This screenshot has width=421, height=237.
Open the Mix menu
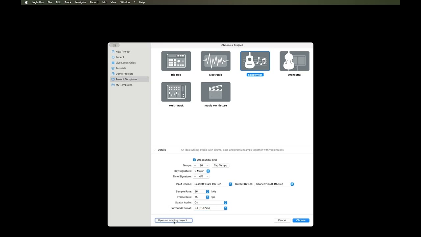[x=104, y=2]
